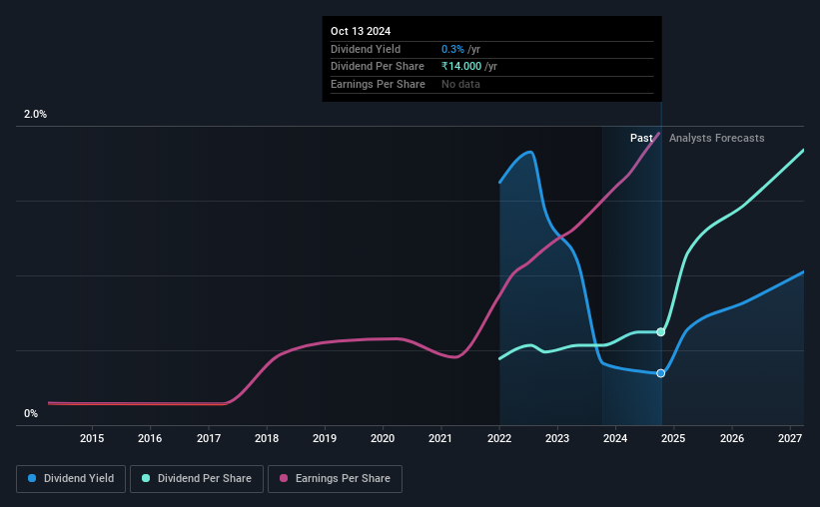The width and height of the screenshot is (820, 507).
Task: Click the teal Dividend Per Share legend dot
Action: pos(146,478)
